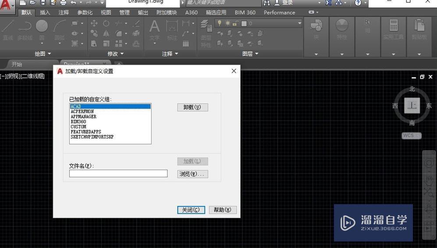Click layer 0 color swatch

coord(244,24)
